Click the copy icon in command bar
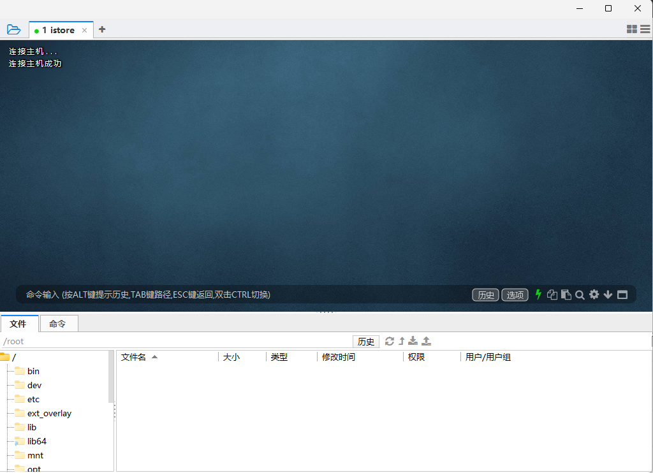Viewport: 653px width, 473px height. (x=552, y=295)
